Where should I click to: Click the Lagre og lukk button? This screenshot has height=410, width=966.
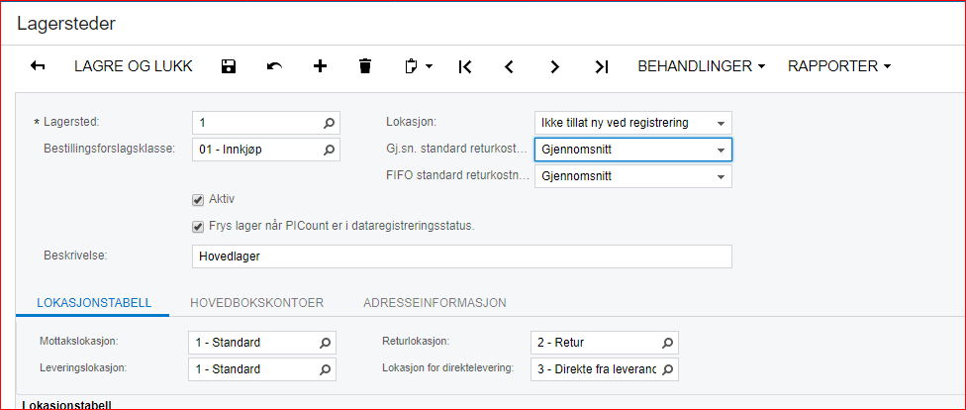tap(134, 66)
